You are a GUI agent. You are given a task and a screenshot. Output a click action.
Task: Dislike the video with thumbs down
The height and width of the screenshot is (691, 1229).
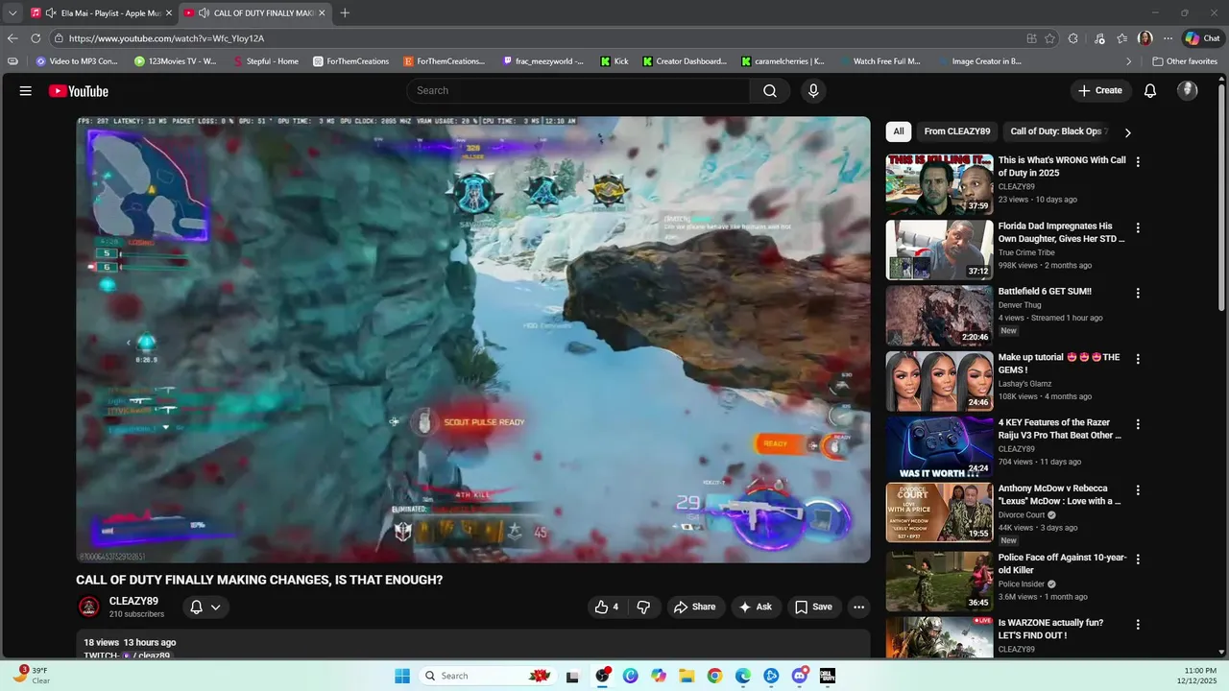coord(643,607)
